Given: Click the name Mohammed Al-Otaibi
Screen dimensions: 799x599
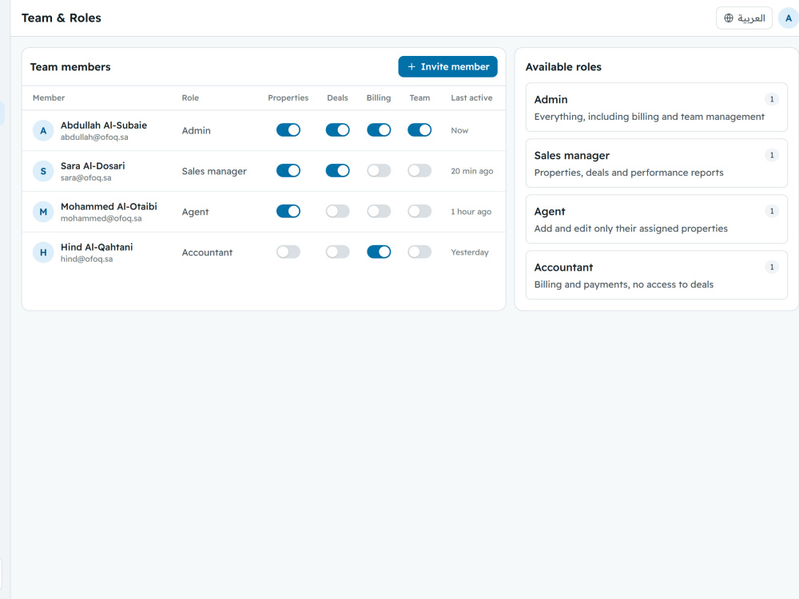Looking at the screenshot, I should pyautogui.click(x=109, y=207).
